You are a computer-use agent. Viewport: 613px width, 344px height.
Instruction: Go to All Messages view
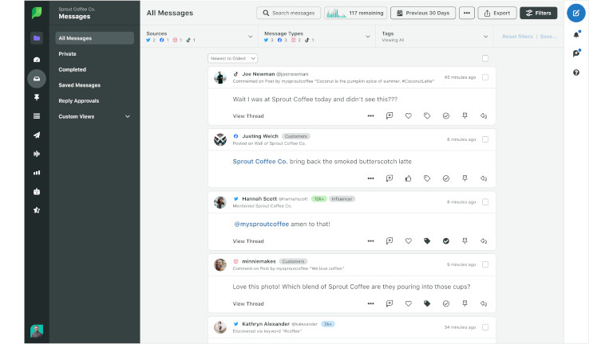click(95, 38)
